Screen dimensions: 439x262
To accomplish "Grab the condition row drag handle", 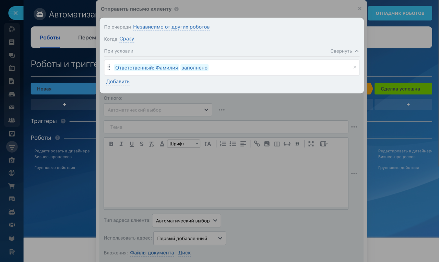I will pos(109,68).
